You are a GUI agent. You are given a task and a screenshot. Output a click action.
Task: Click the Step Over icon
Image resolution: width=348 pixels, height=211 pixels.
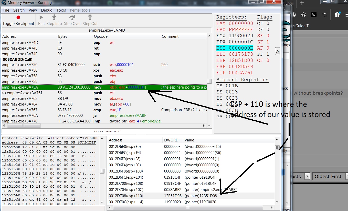click(x=72, y=17)
